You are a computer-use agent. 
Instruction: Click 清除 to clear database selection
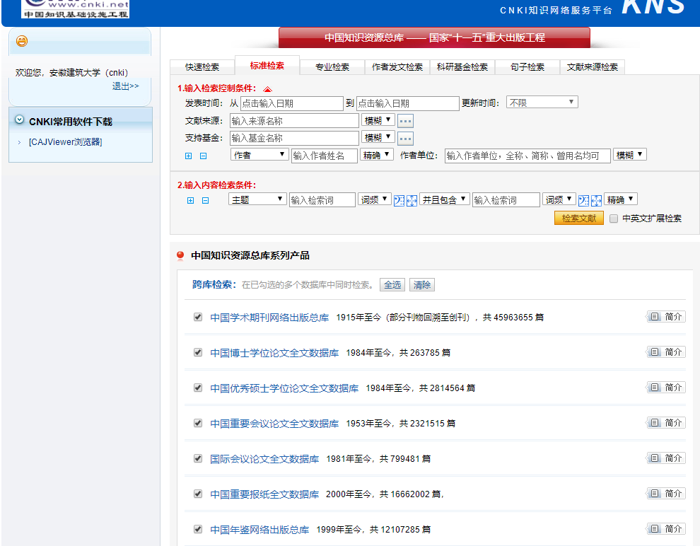[422, 285]
